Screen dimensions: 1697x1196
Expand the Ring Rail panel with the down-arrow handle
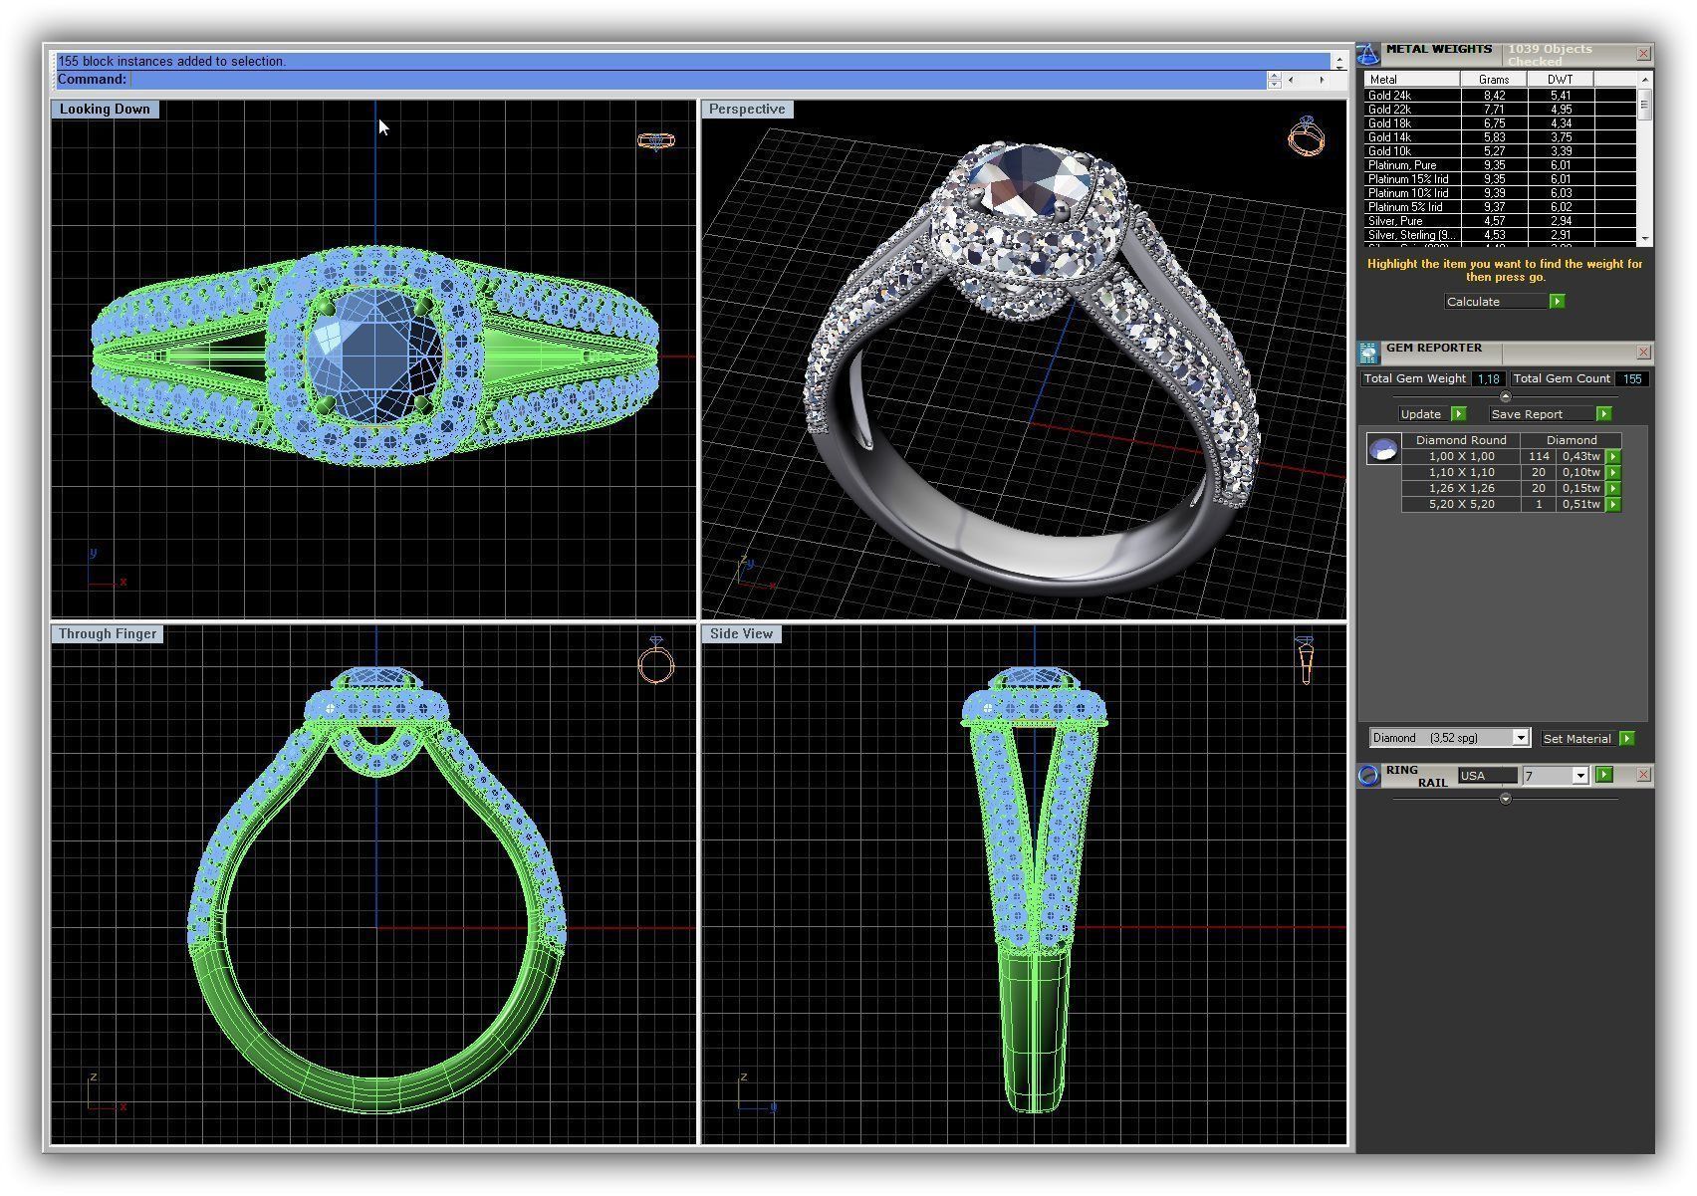tap(1505, 799)
